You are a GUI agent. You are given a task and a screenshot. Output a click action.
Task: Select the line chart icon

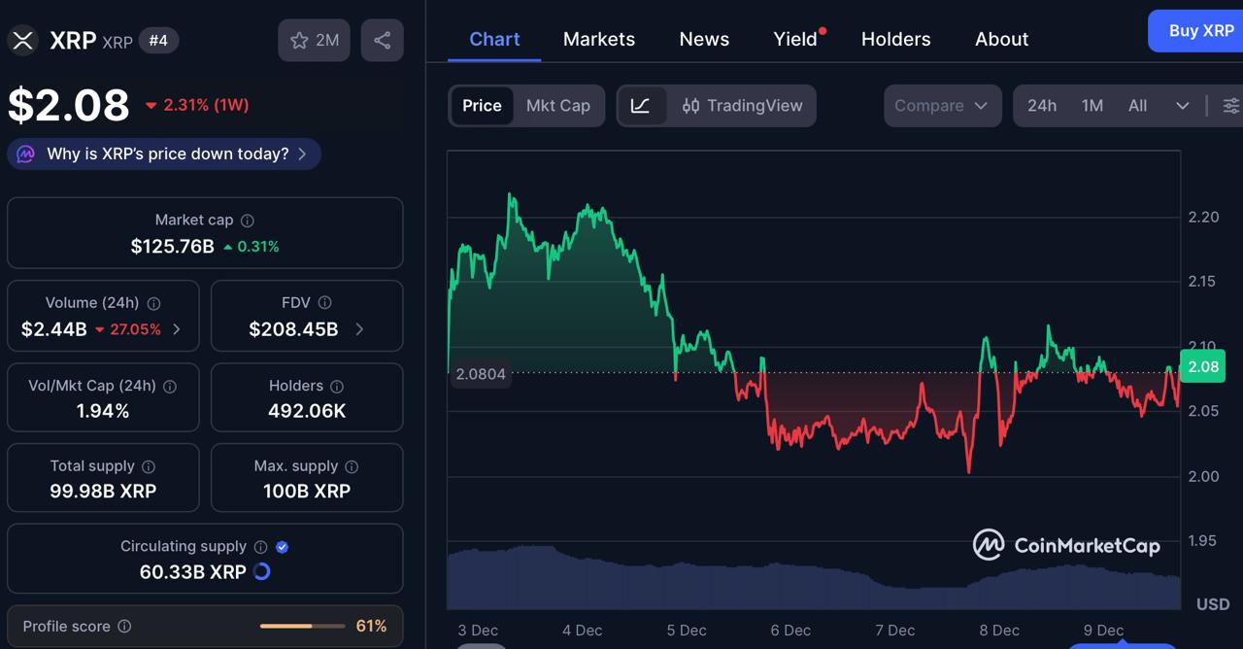(642, 105)
